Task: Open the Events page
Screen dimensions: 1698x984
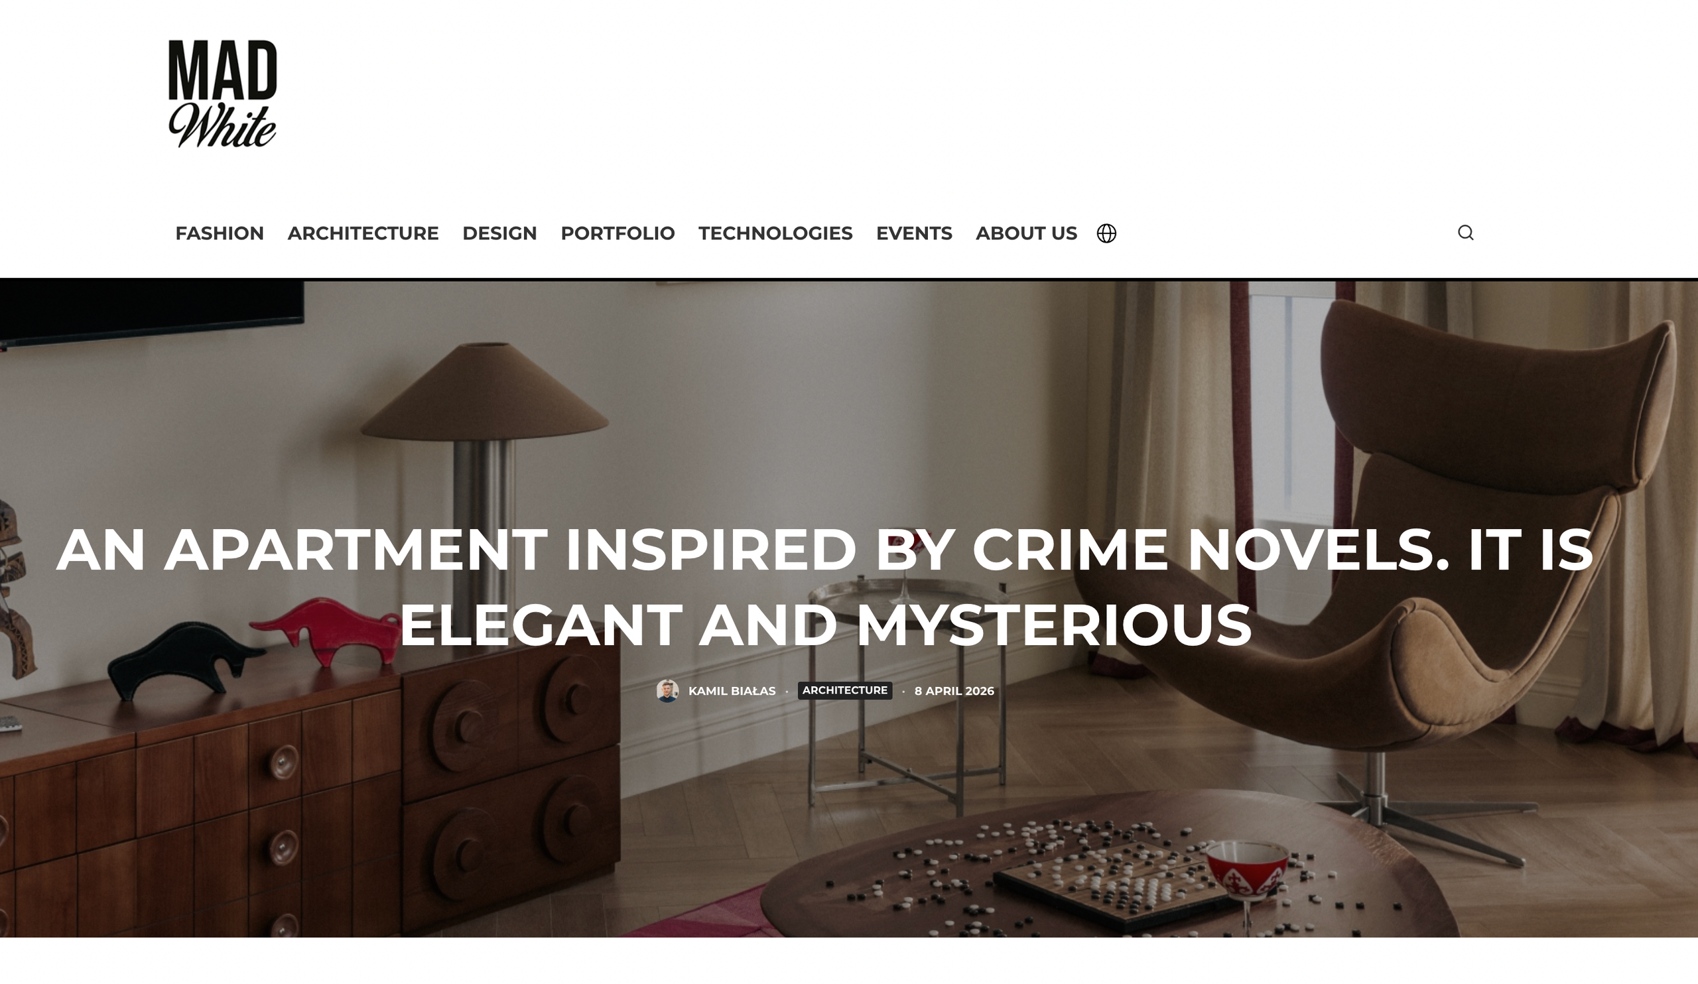Action: pyautogui.click(x=915, y=233)
